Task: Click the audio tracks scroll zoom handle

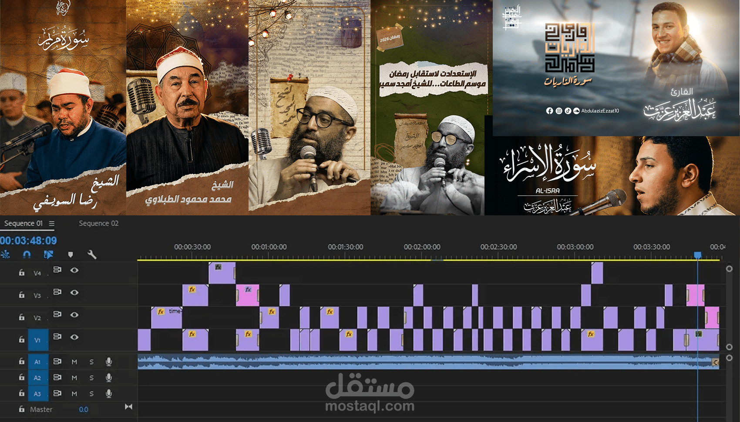Action: [x=729, y=358]
